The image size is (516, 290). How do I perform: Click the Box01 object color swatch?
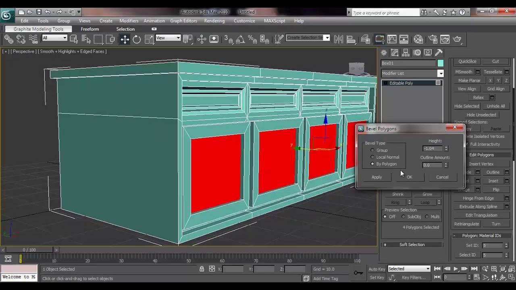(440, 63)
